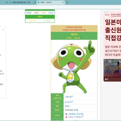The height and width of the screenshot is (121, 121).
Task: Click the 1인칭 label cell in the infobox
Action: (x=57, y=102)
